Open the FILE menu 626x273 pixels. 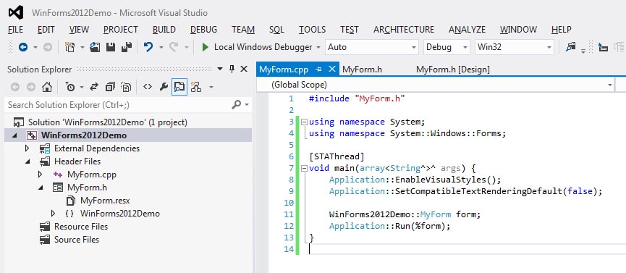pos(16,30)
